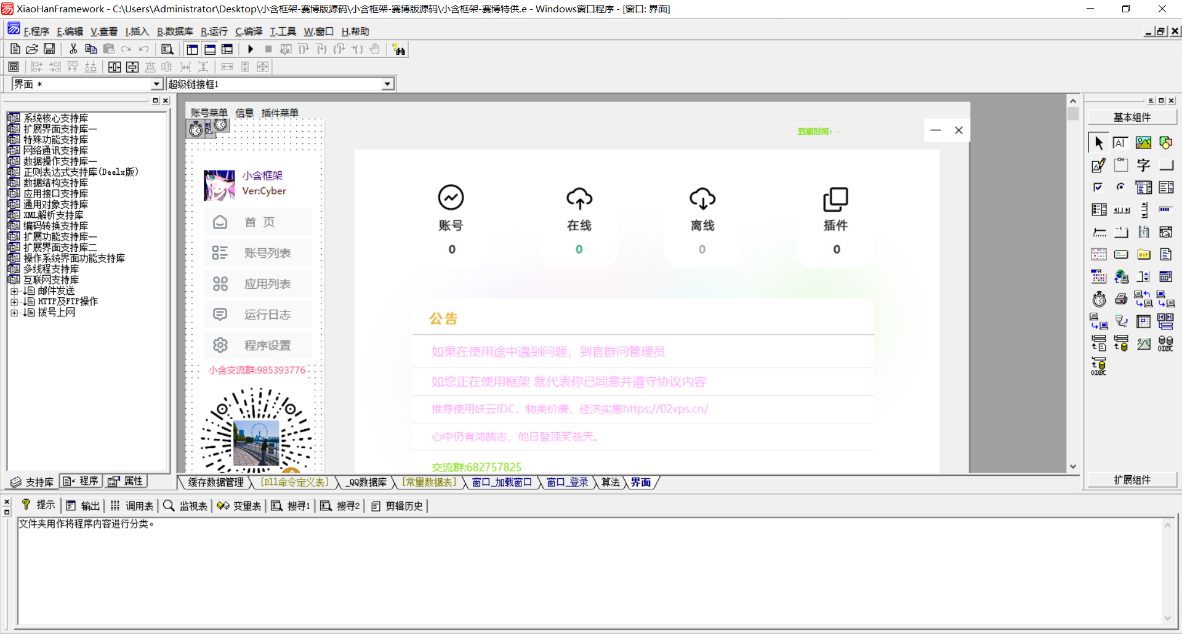Open the 界面 window selector dropdown
The image size is (1182, 634).
coord(156,84)
